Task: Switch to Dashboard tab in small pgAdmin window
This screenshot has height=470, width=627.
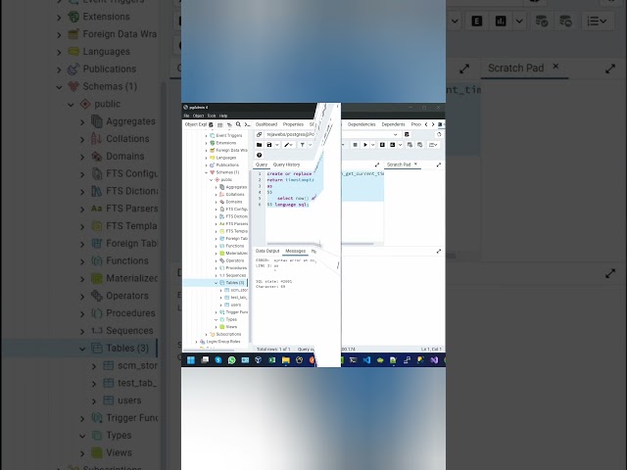Action: (266, 124)
